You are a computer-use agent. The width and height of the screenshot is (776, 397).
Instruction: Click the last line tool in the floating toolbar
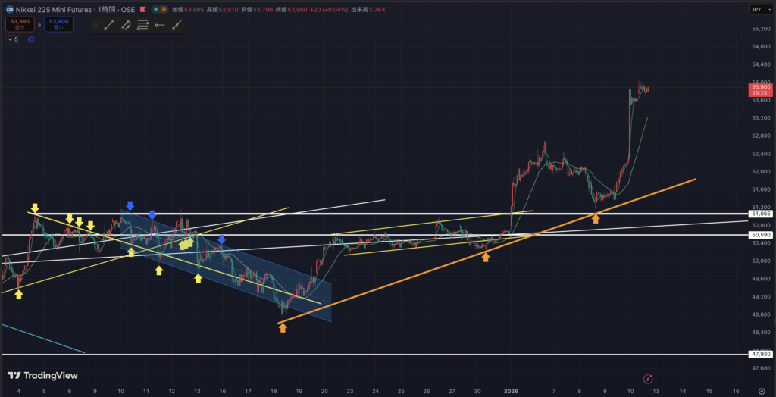[177, 25]
